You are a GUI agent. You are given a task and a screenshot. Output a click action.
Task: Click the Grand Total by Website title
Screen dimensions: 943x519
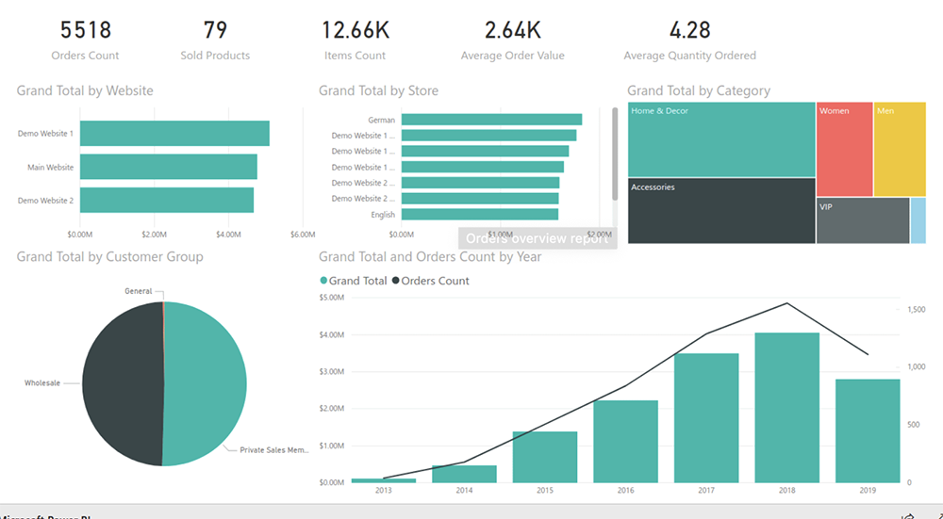point(85,90)
